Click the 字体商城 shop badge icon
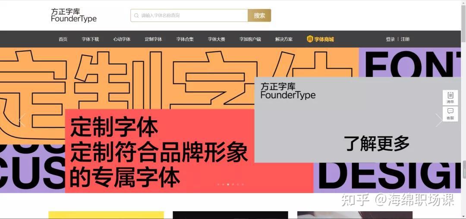The image size is (466, 219). pos(310,39)
